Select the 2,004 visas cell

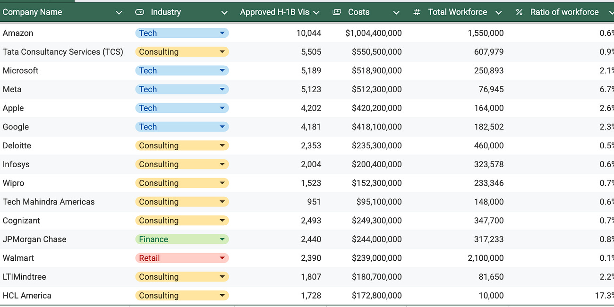(281, 164)
